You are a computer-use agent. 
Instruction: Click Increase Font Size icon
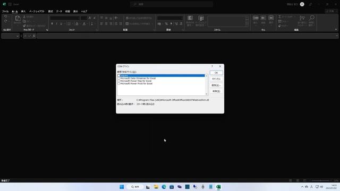[x=90, y=18]
